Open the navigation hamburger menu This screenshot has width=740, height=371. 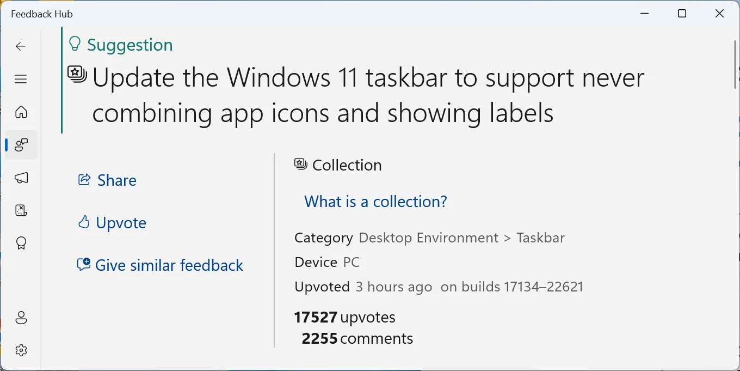(21, 79)
